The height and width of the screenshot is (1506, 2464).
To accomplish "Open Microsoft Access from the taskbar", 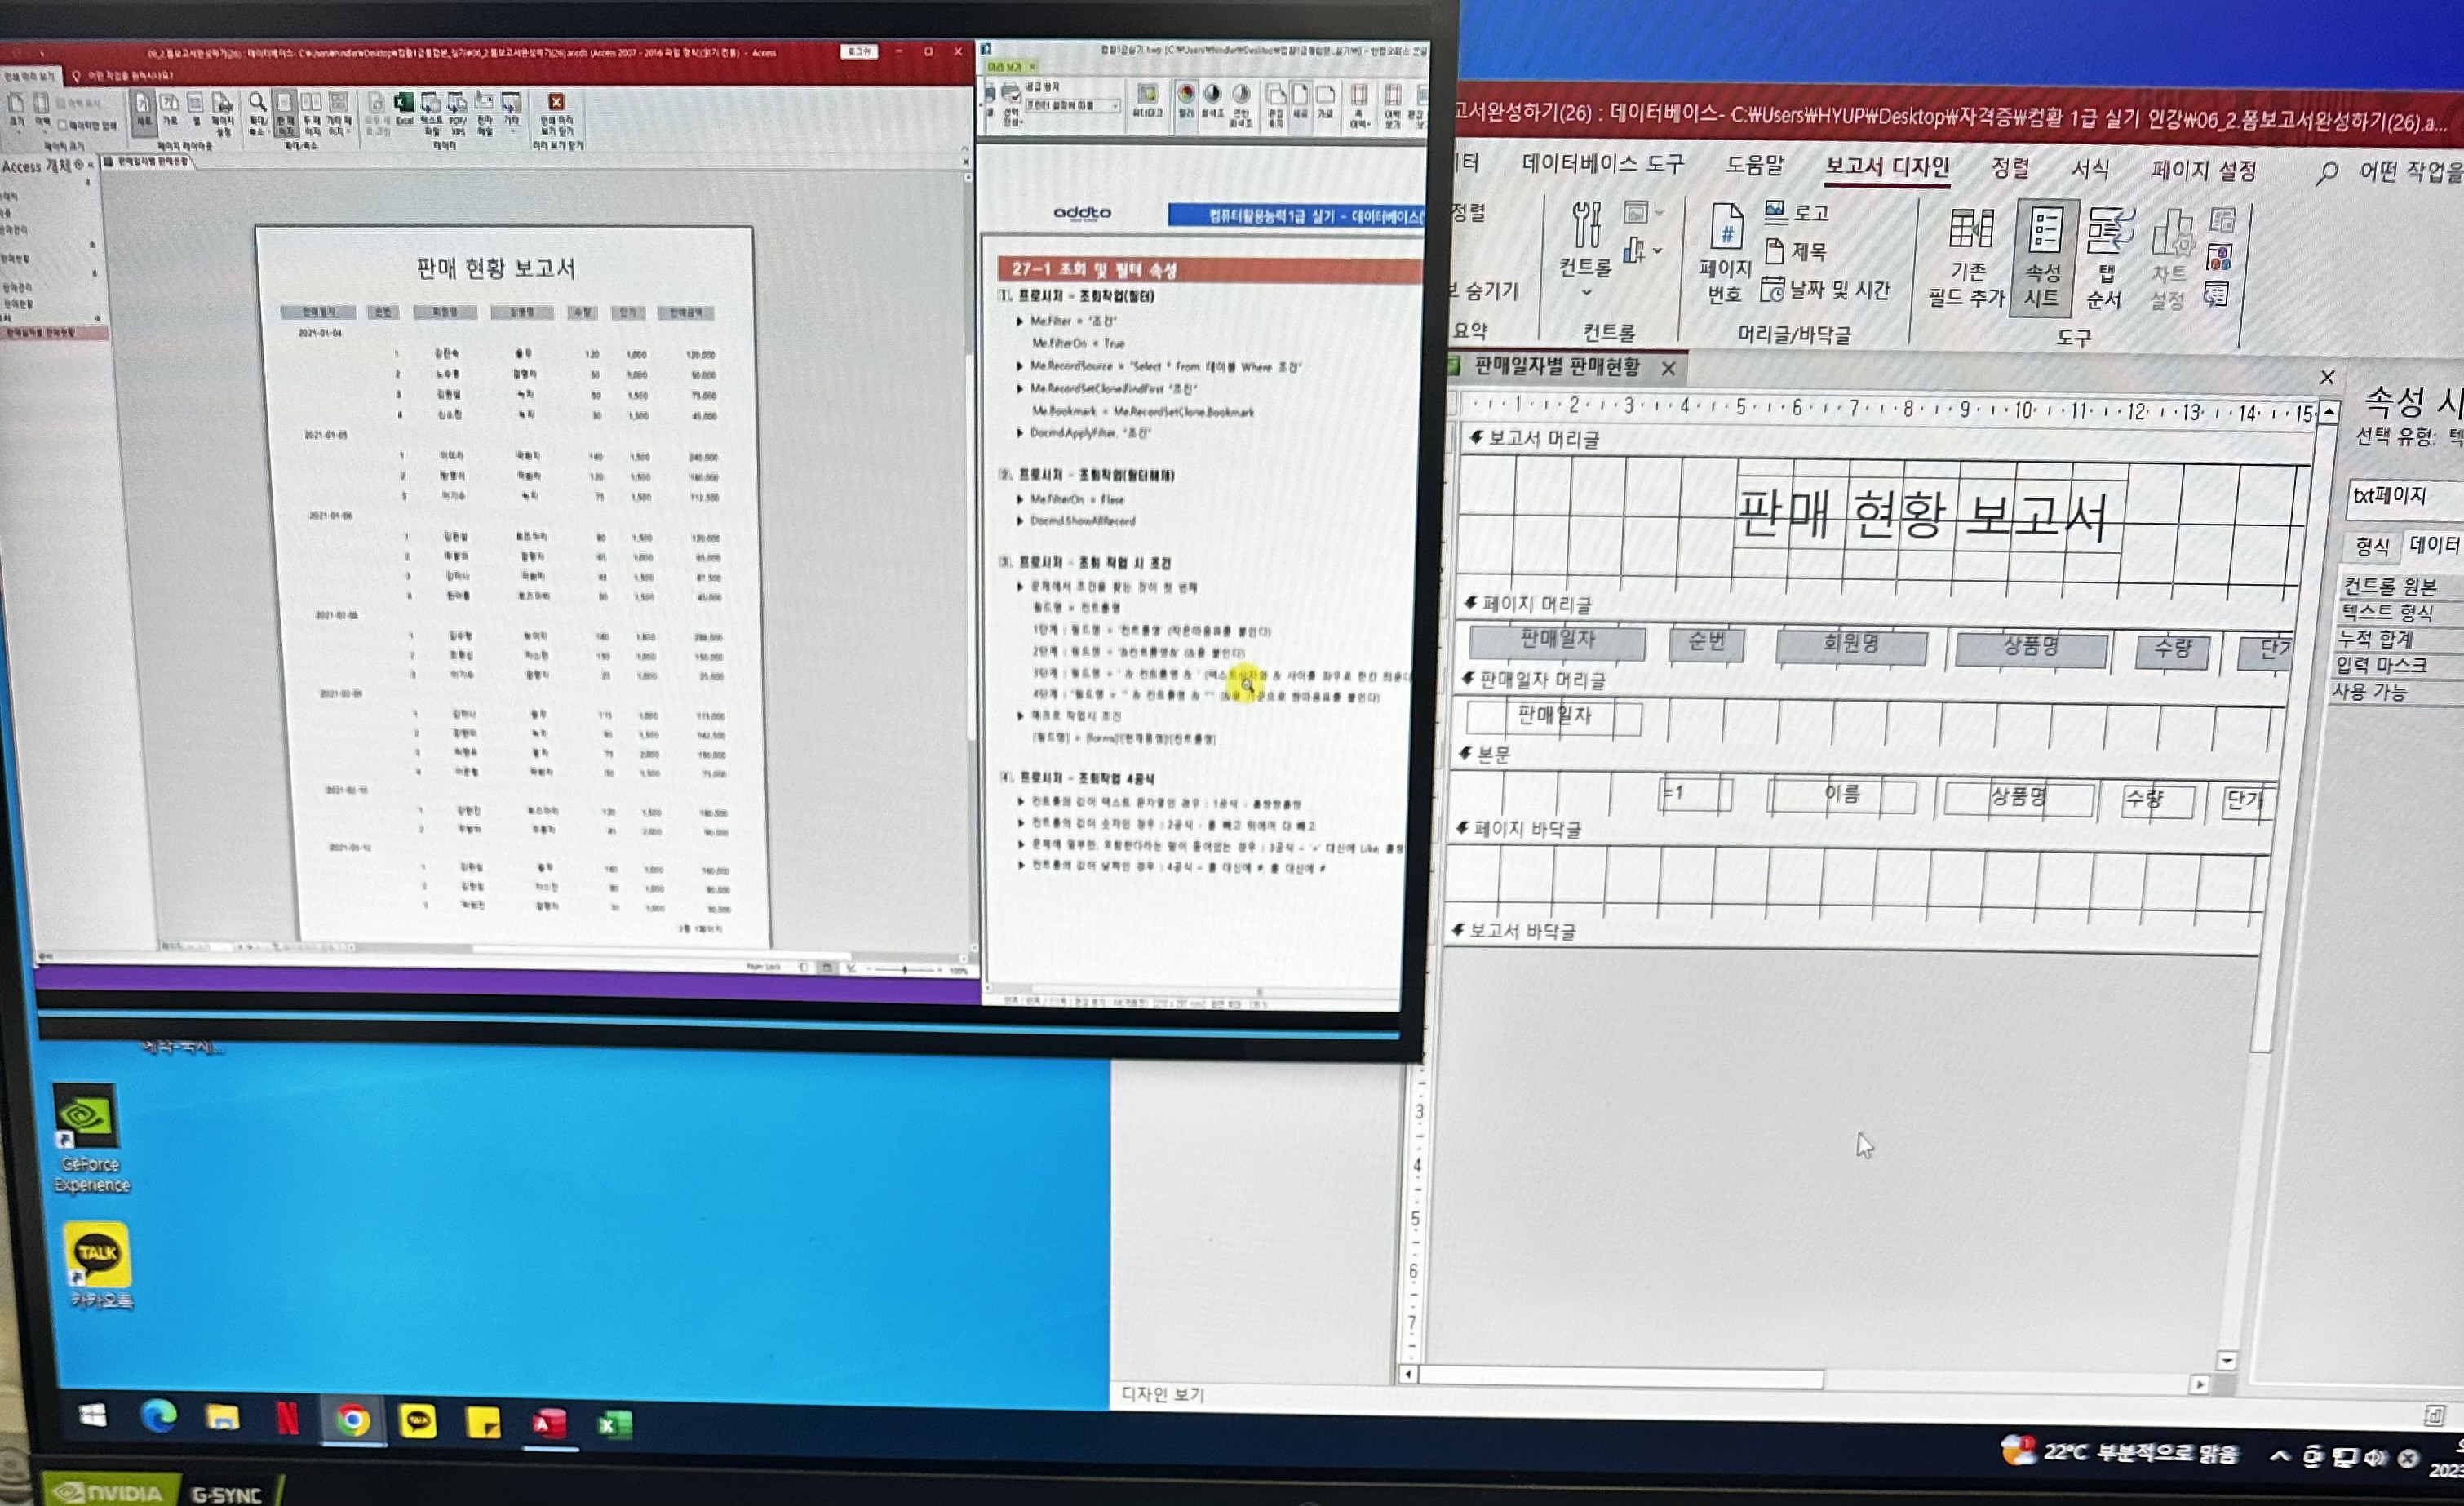I will [548, 1423].
